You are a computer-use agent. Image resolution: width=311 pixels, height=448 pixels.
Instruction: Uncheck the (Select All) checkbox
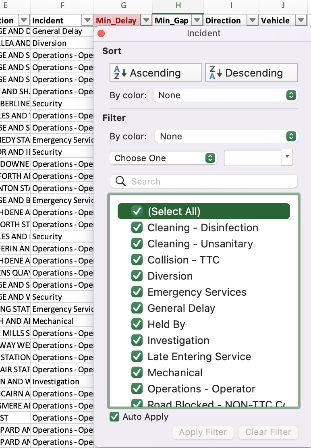tap(137, 211)
